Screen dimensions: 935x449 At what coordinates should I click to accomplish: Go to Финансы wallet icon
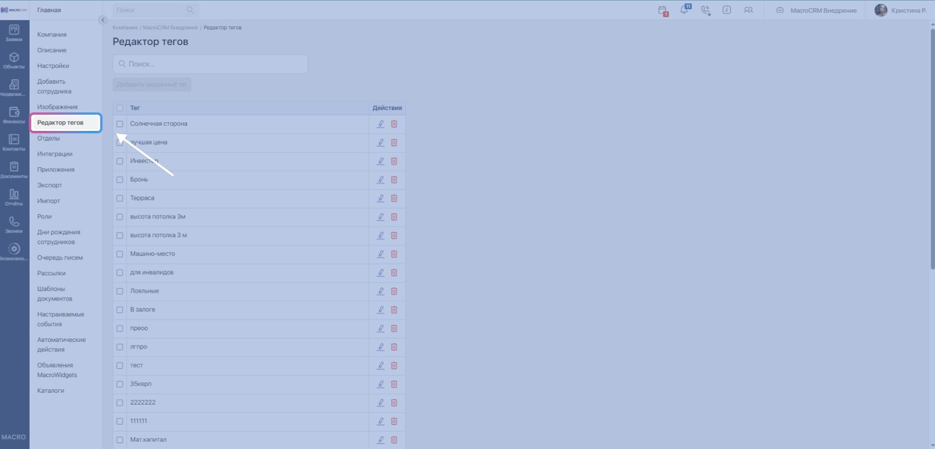14,115
